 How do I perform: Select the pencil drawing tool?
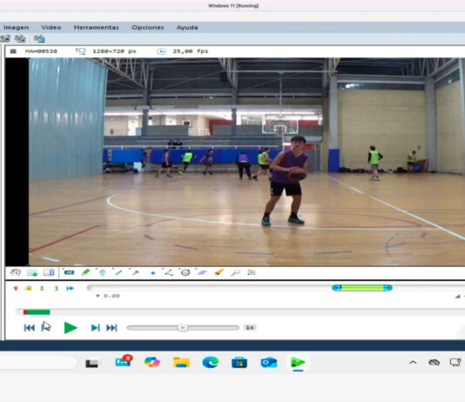click(85, 272)
